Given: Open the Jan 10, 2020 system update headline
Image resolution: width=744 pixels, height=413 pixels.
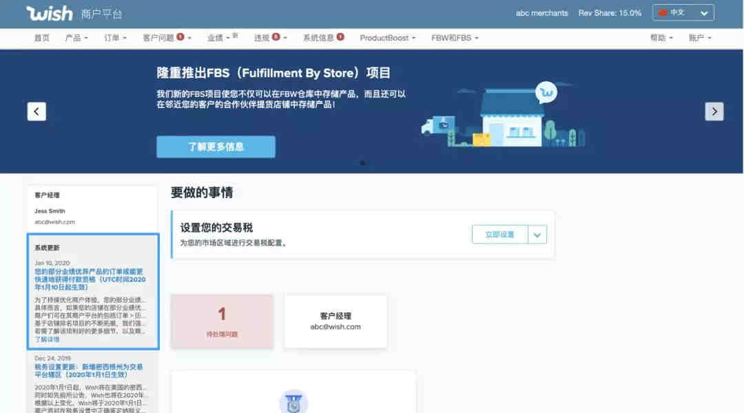Looking at the screenshot, I should coord(90,279).
